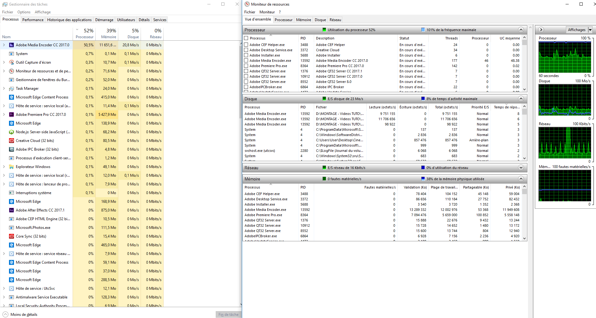Click Hôte de service : lanceur de processus icon

[x=11, y=184]
